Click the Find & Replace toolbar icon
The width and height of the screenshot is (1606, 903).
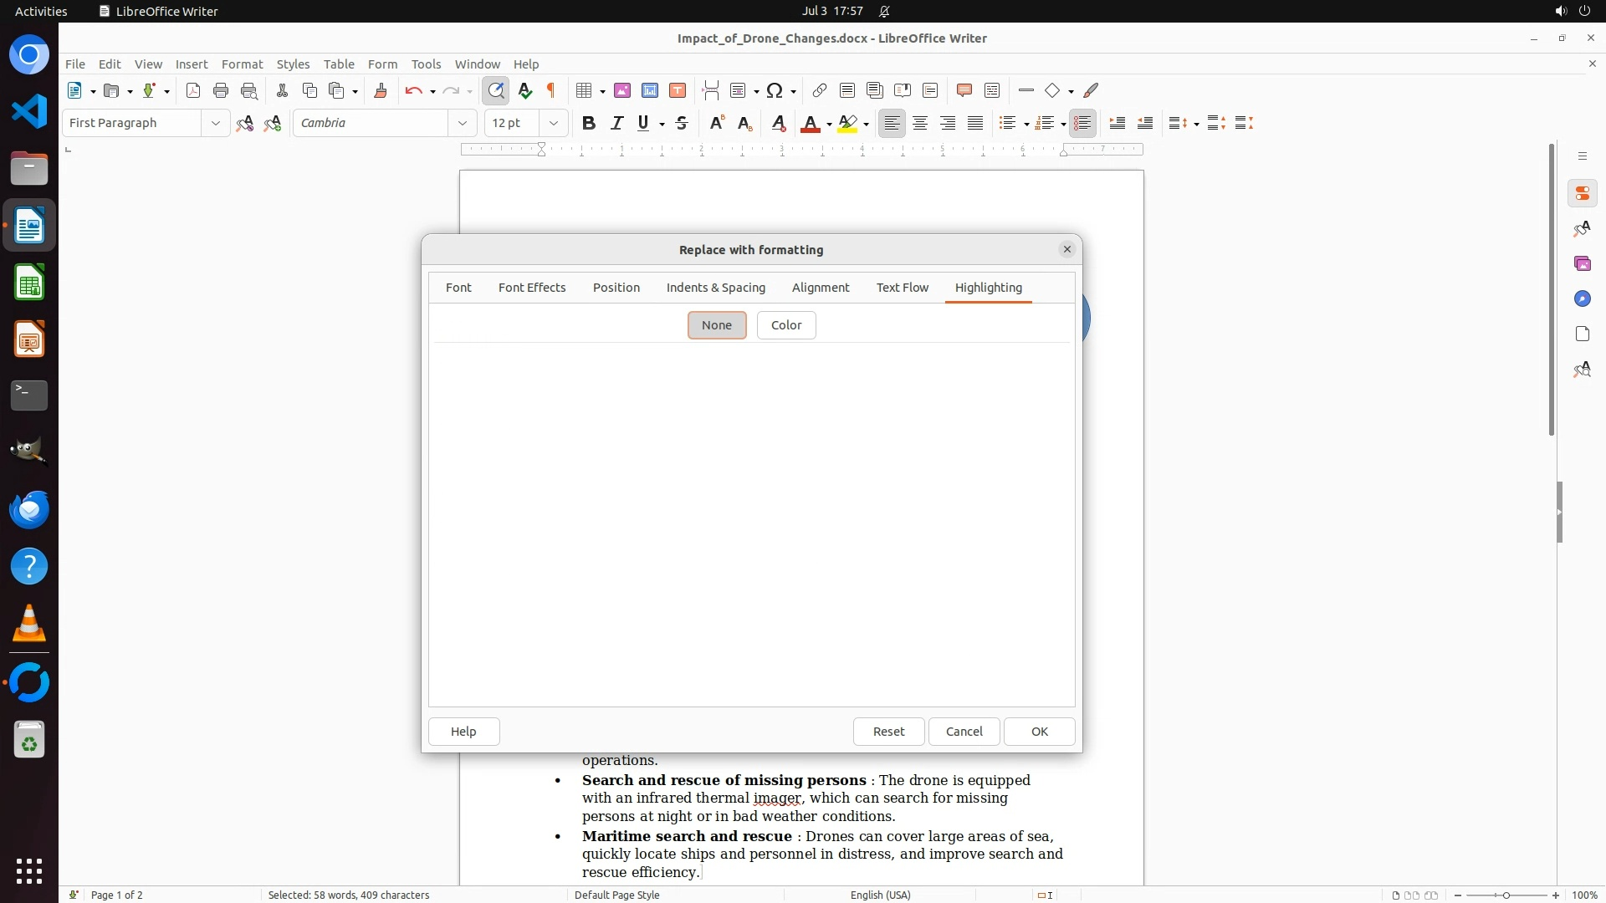(496, 90)
